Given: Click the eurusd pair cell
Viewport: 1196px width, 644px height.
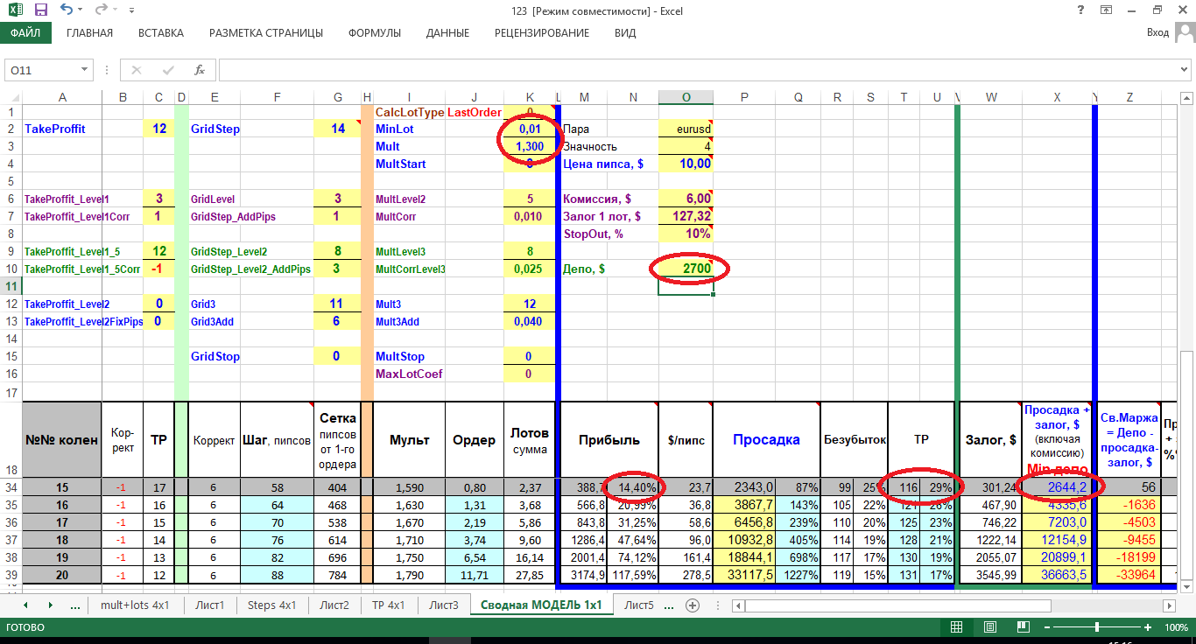Looking at the screenshot, I should coord(686,129).
